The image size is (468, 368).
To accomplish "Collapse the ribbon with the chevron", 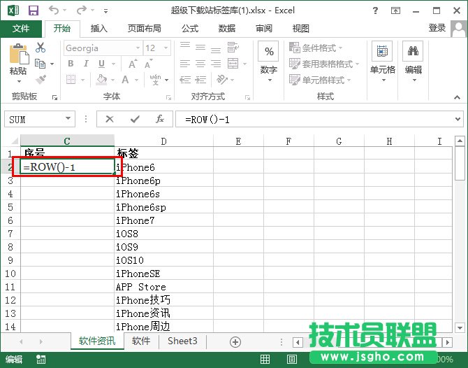I will pyautogui.click(x=457, y=97).
